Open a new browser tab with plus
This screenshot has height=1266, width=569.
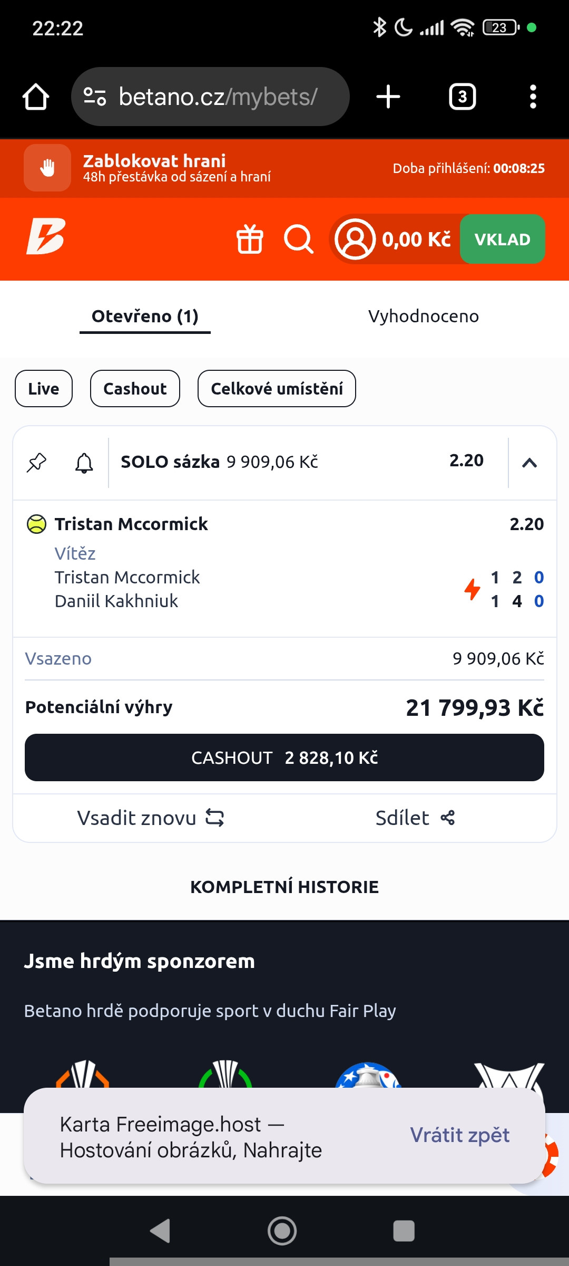click(388, 97)
